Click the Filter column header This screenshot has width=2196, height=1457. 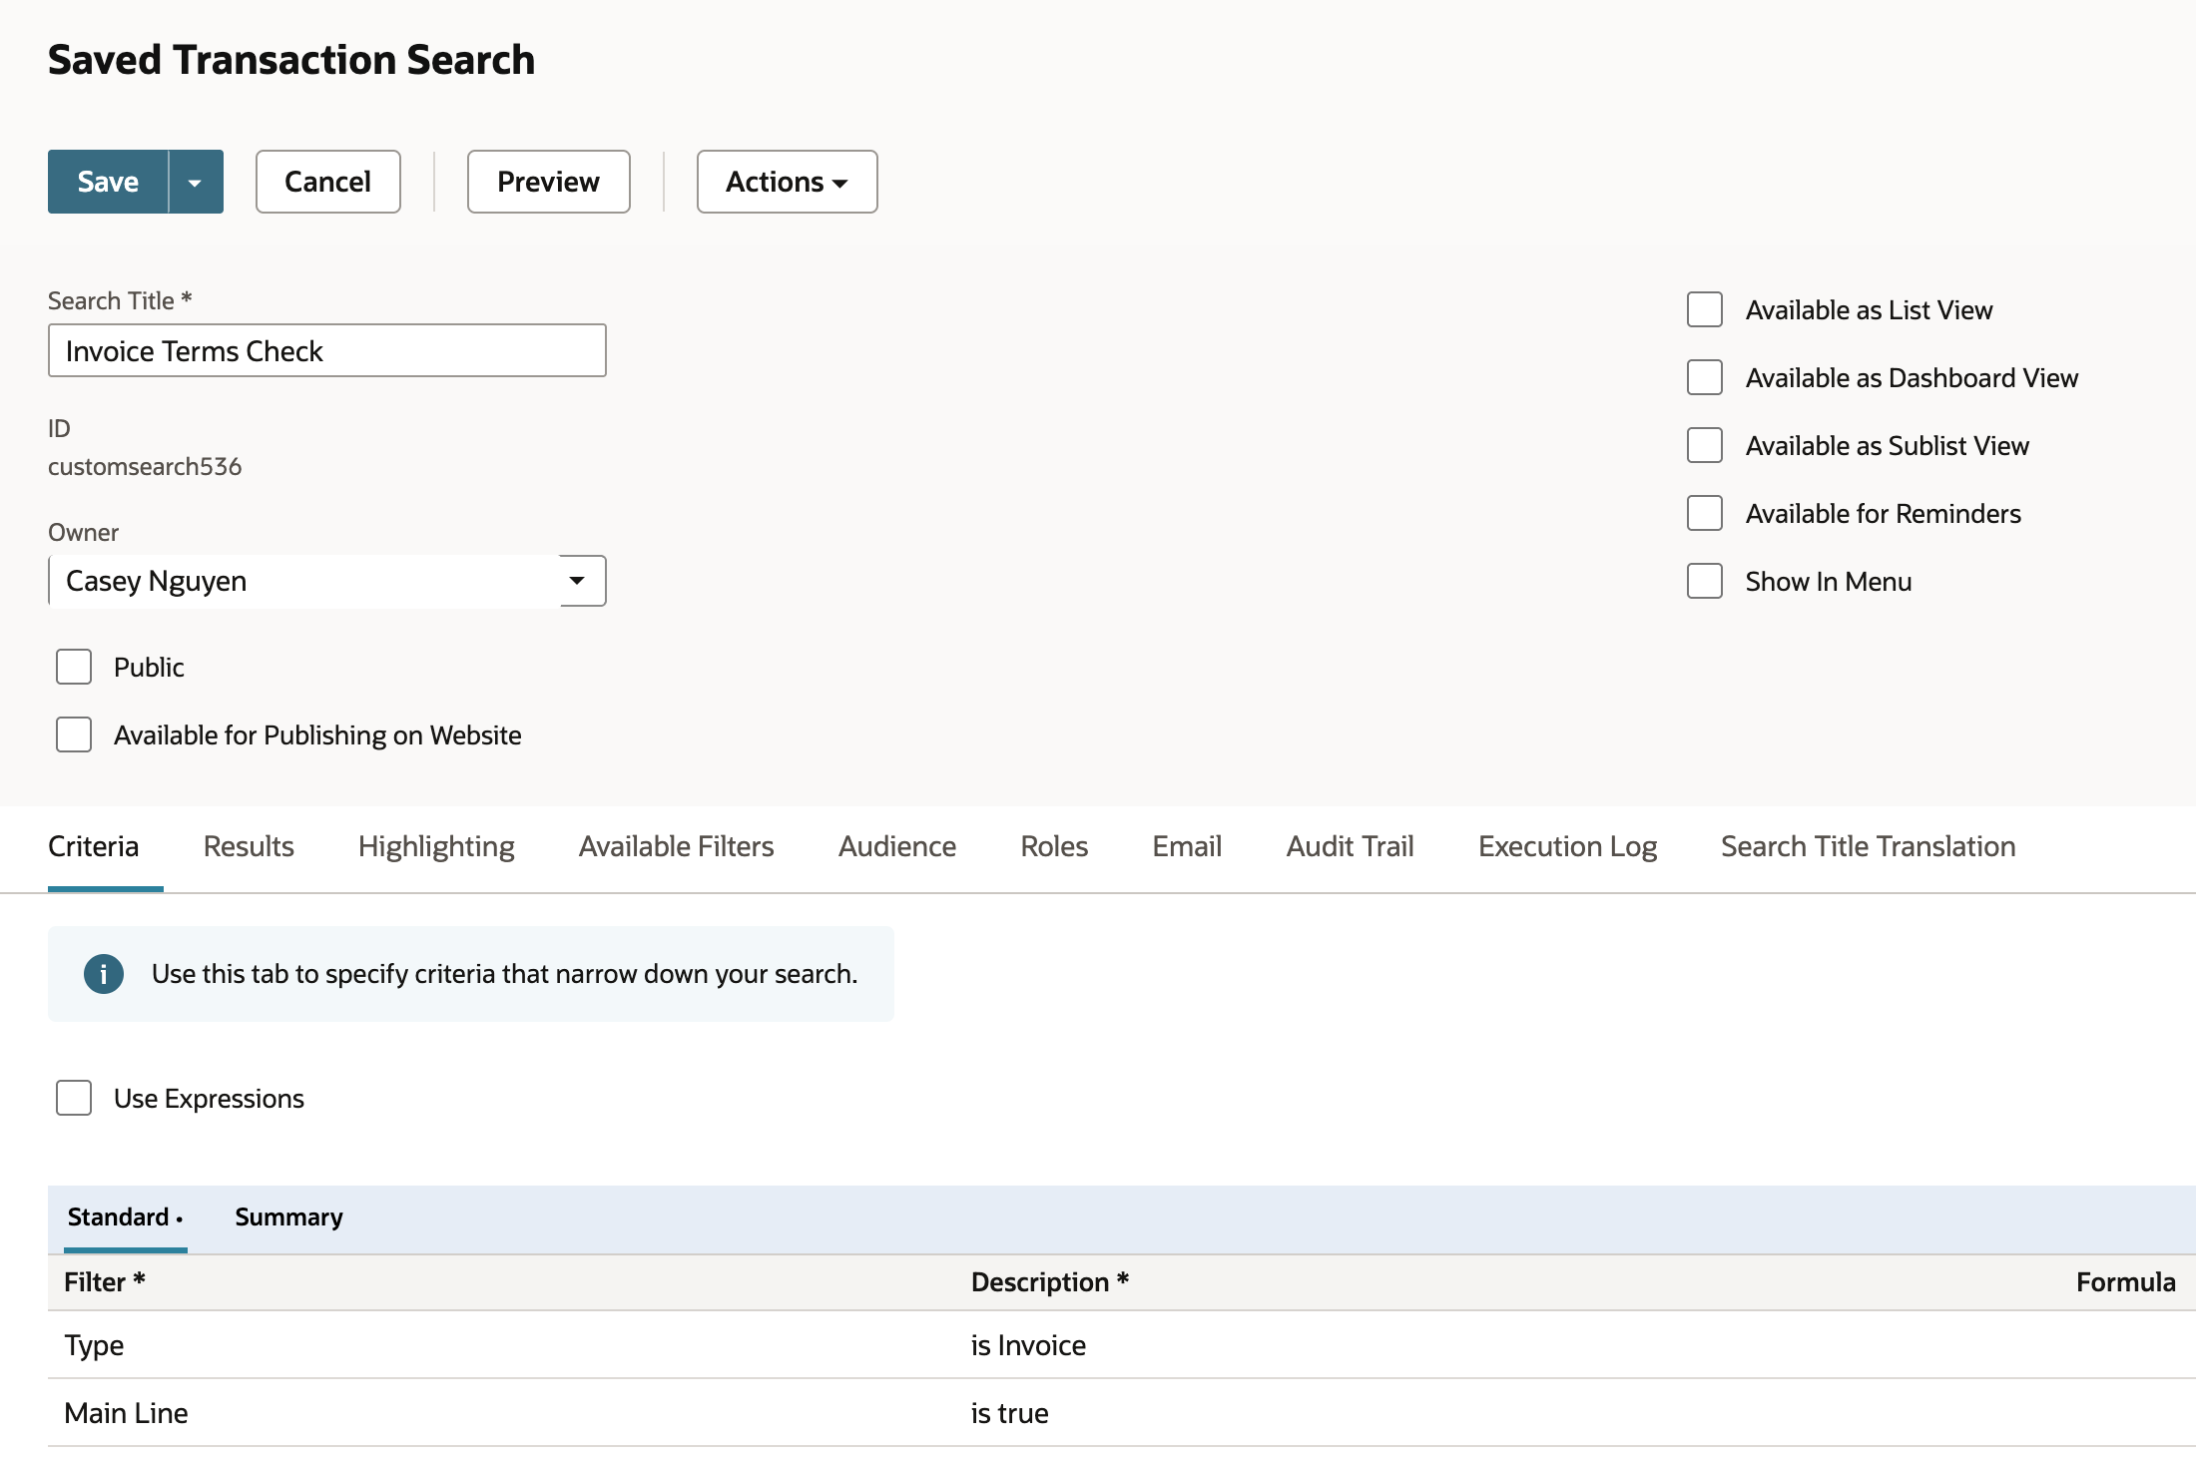click(x=105, y=1282)
